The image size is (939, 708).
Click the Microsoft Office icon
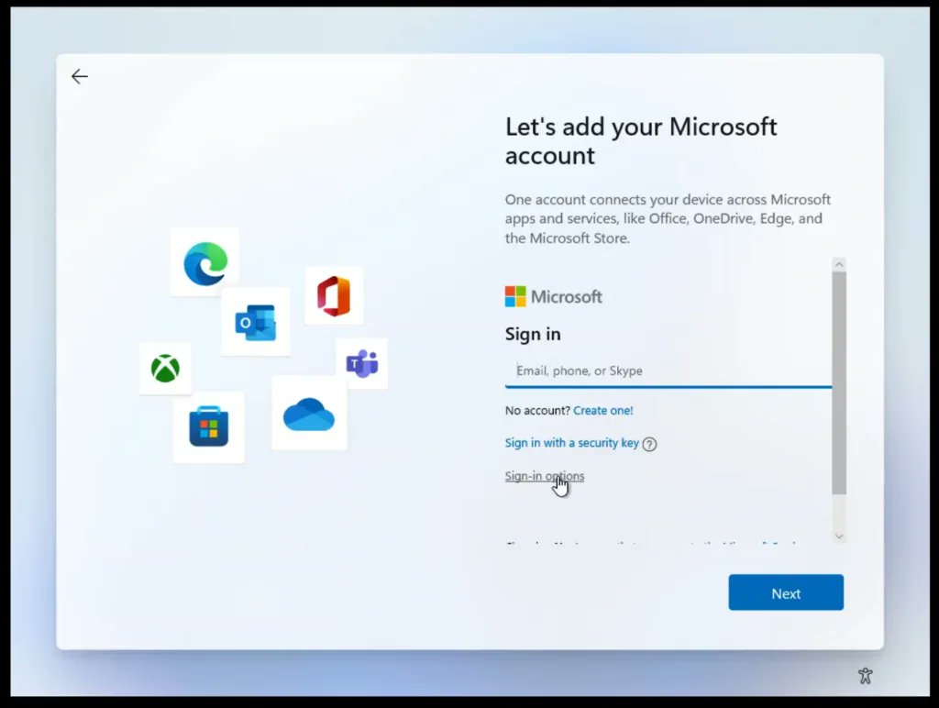point(334,296)
